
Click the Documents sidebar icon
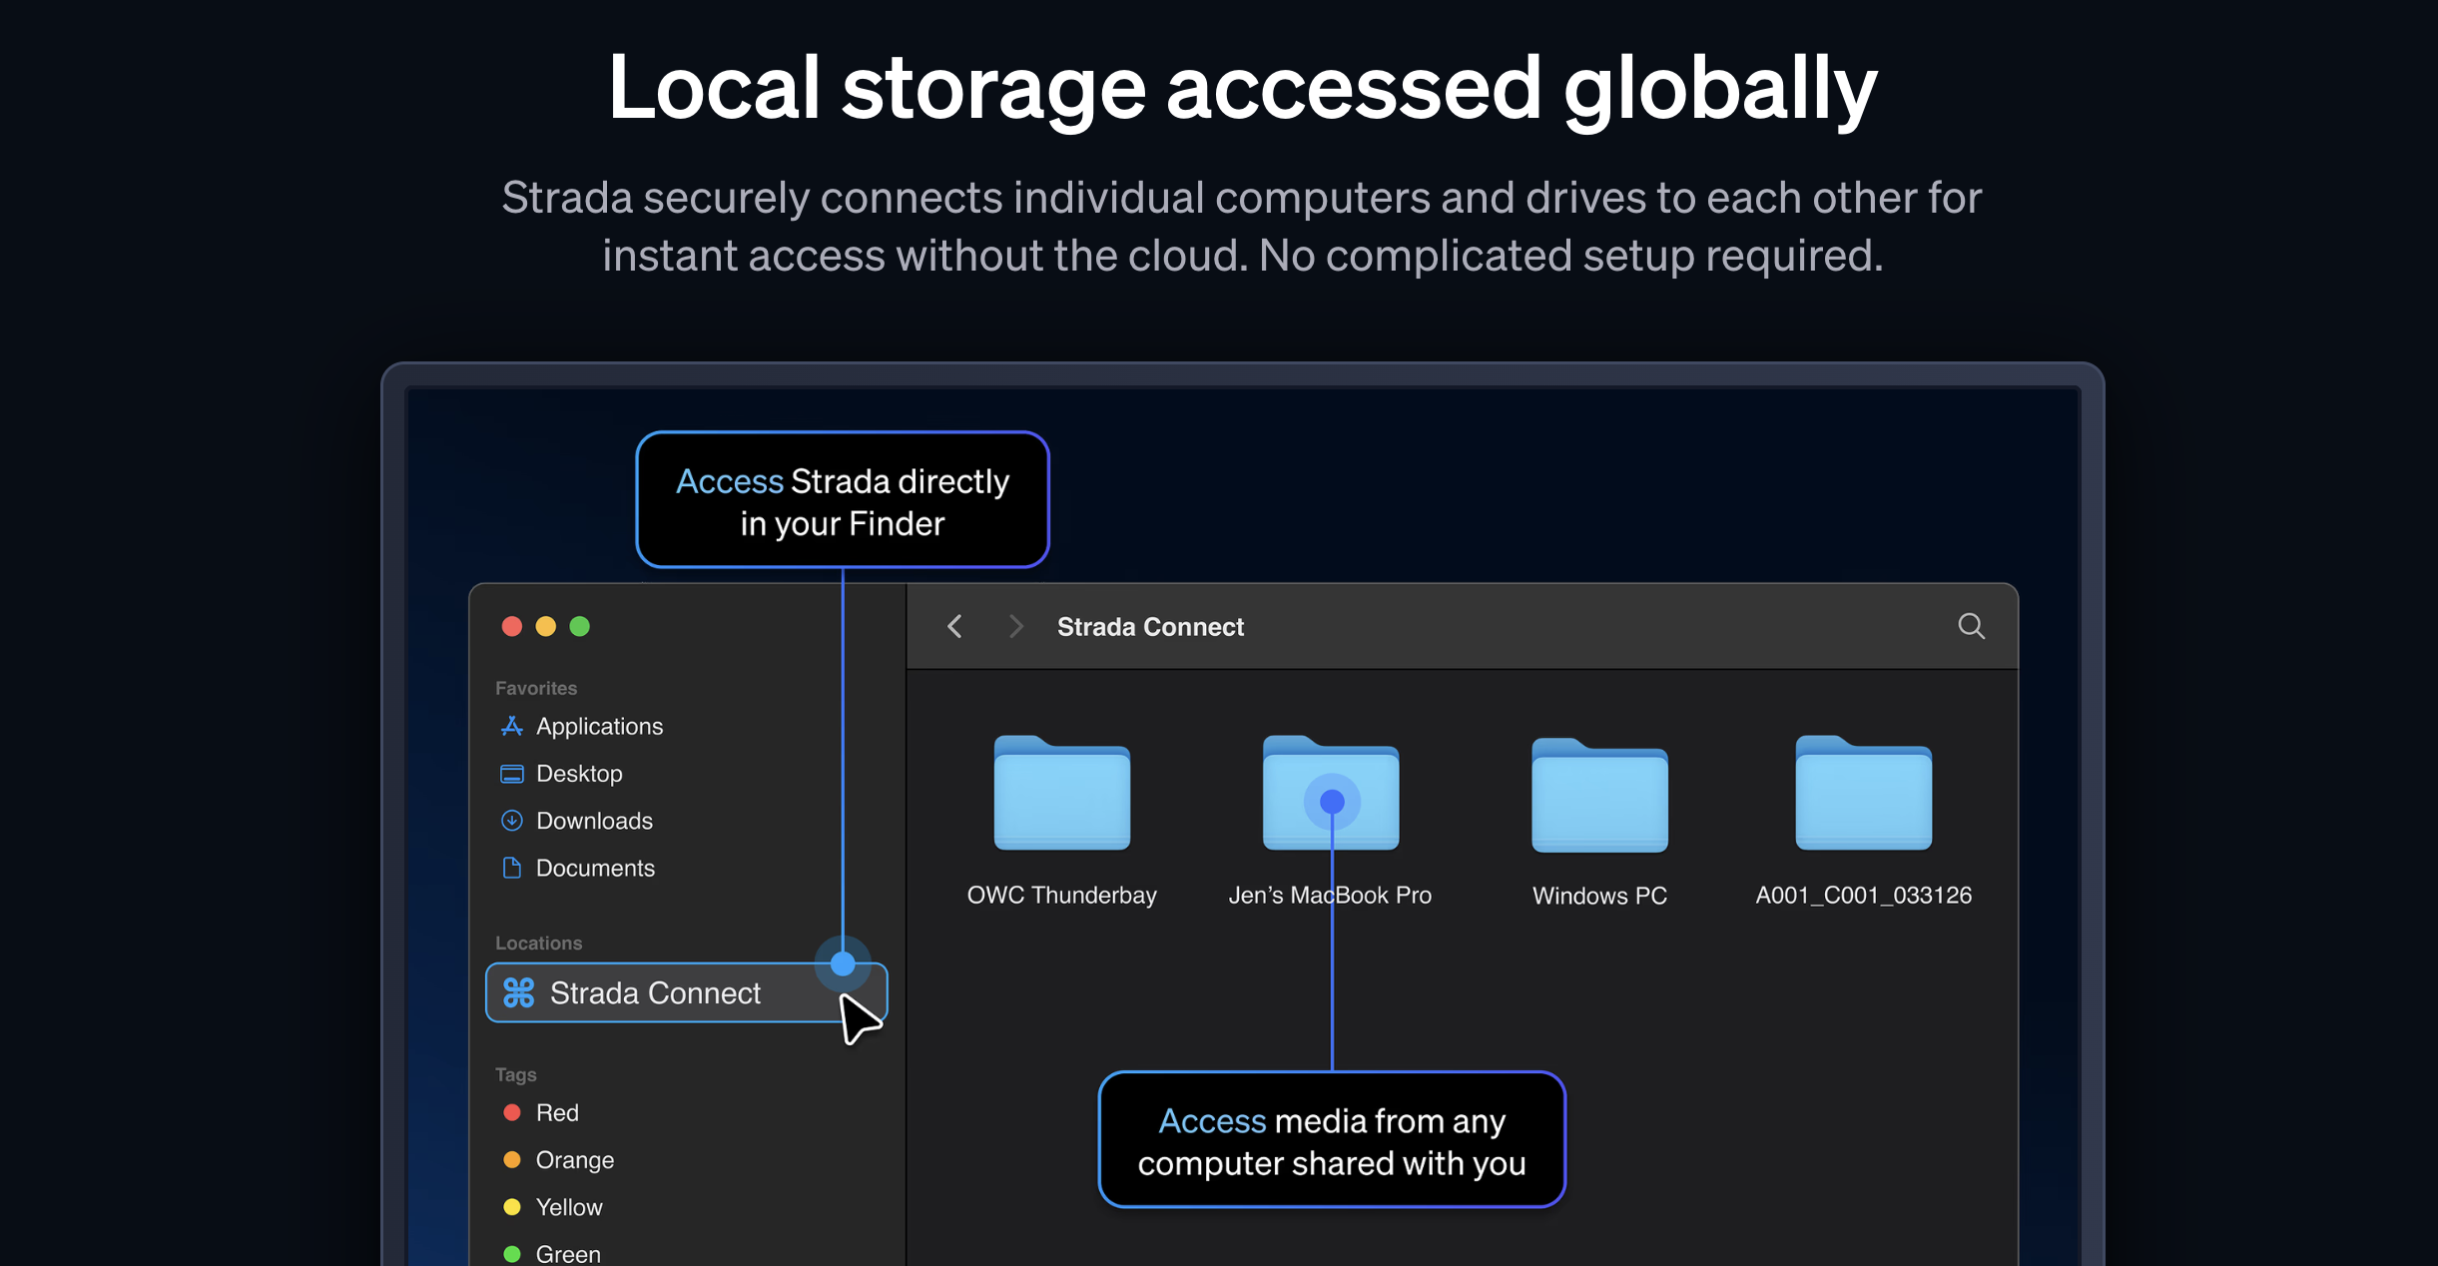coord(512,868)
